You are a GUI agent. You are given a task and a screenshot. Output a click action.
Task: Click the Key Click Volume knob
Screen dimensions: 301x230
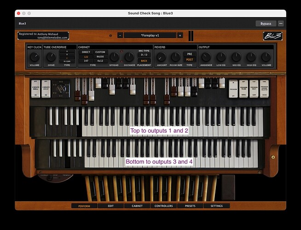click(35, 57)
